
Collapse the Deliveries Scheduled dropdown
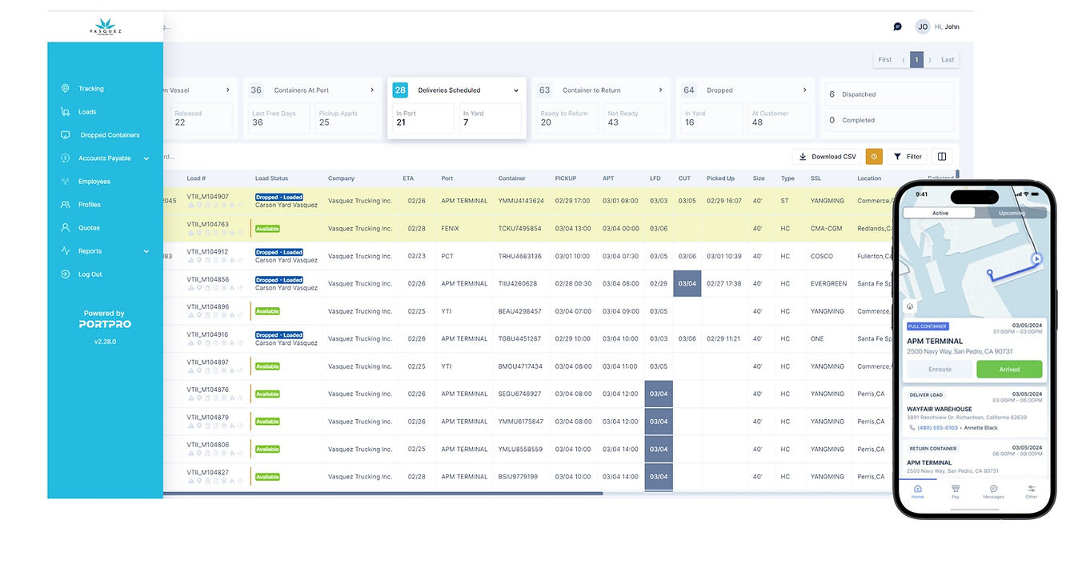[516, 90]
